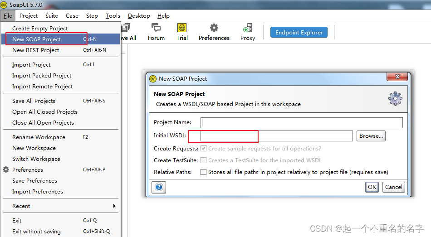Viewport: 431px width, 237px height.
Task: Click the Save All toolbar icon
Action: pos(128,32)
